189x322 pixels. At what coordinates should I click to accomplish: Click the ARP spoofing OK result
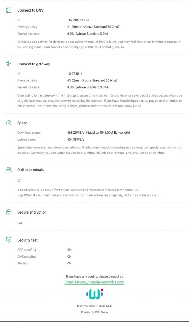(69, 250)
